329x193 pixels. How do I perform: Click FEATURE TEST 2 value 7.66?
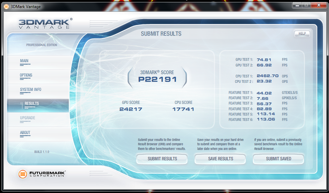(262, 99)
